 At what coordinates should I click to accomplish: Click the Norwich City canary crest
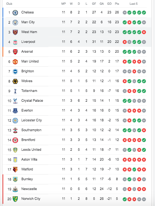(x=15, y=199)
